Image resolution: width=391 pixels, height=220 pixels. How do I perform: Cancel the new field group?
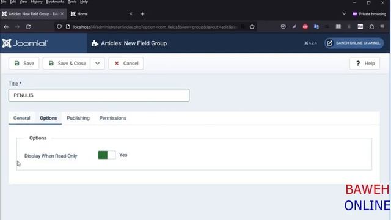pos(126,64)
